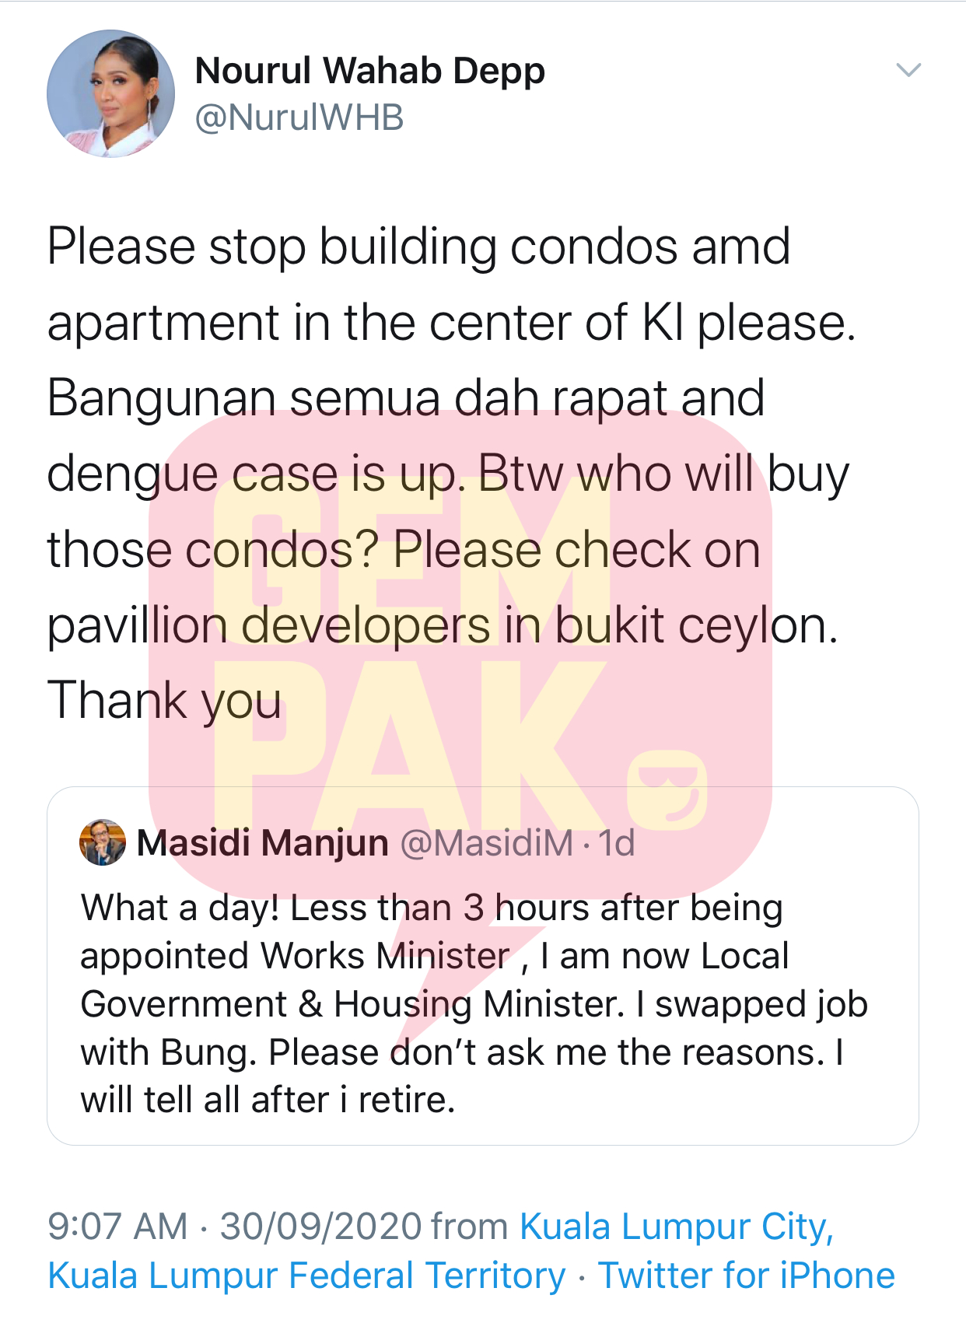Screen dimensions: 966x1323
Task: Open the Nourul Wahab Depp display name
Action: 370,71
